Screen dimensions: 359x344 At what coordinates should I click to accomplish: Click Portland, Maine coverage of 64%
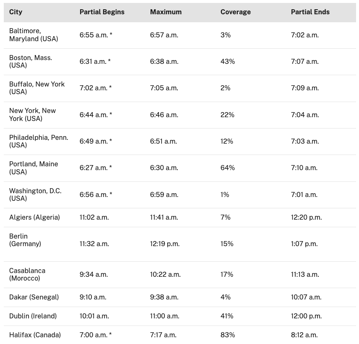(x=227, y=168)
